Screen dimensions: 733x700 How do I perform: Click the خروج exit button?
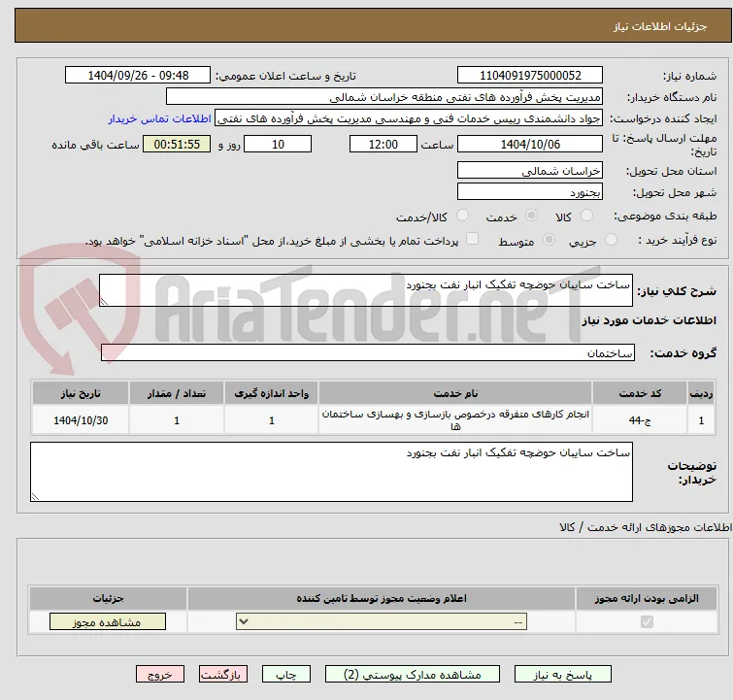[160, 675]
